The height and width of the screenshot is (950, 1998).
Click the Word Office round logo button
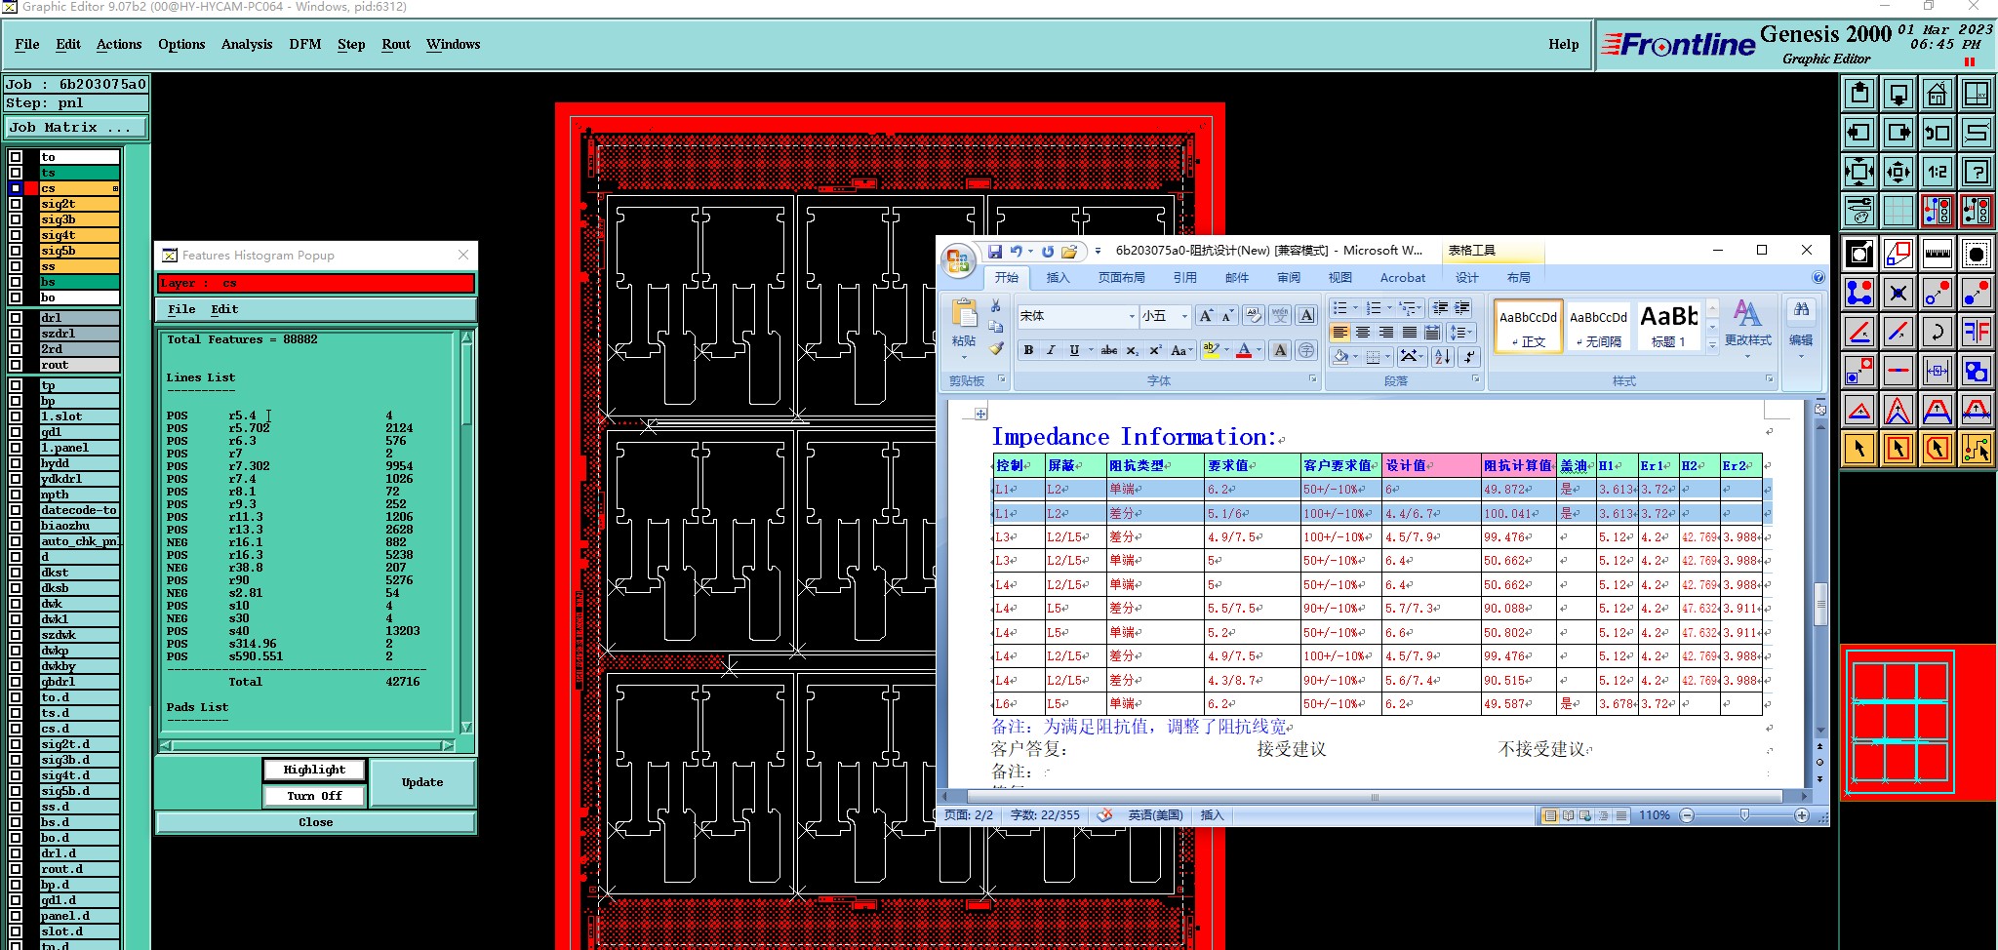958,260
